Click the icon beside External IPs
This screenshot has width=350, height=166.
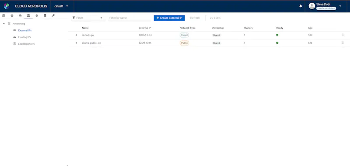pyautogui.click(x=14, y=30)
